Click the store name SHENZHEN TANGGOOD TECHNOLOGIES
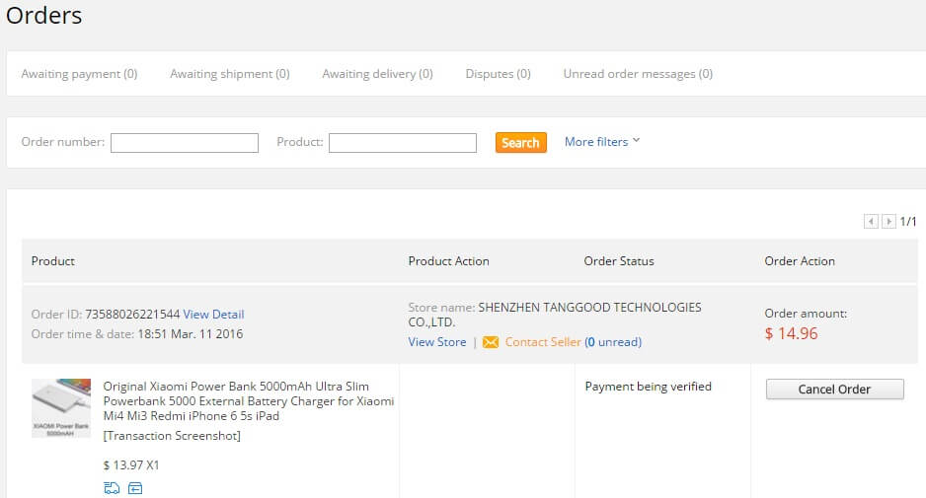This screenshot has height=498, width=926. tap(555, 315)
